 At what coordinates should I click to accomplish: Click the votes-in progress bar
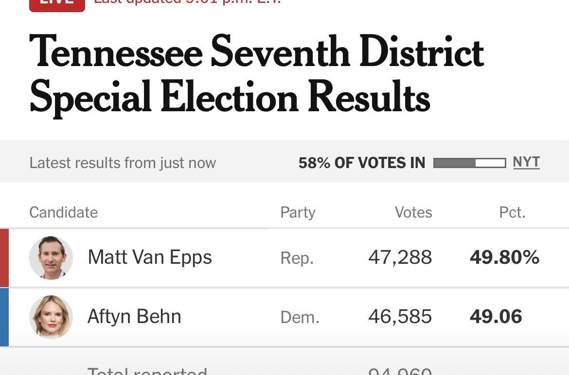pyautogui.click(x=469, y=163)
